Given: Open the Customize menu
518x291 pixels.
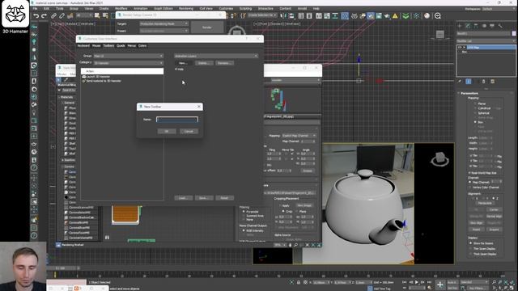Looking at the screenshot, I should coord(226,9).
